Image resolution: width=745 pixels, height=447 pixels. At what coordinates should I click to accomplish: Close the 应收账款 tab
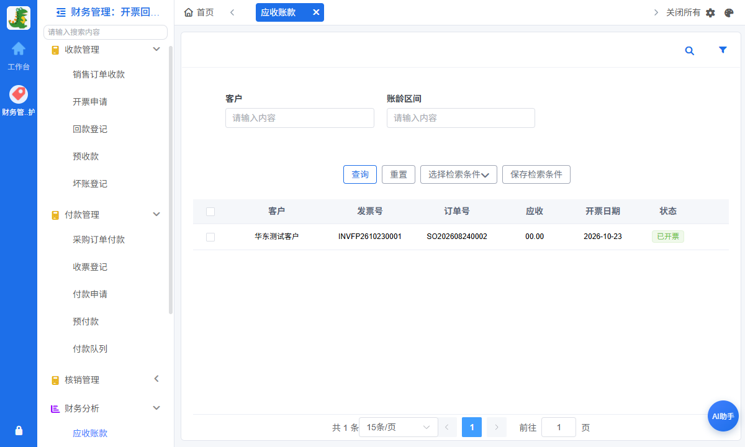point(315,12)
